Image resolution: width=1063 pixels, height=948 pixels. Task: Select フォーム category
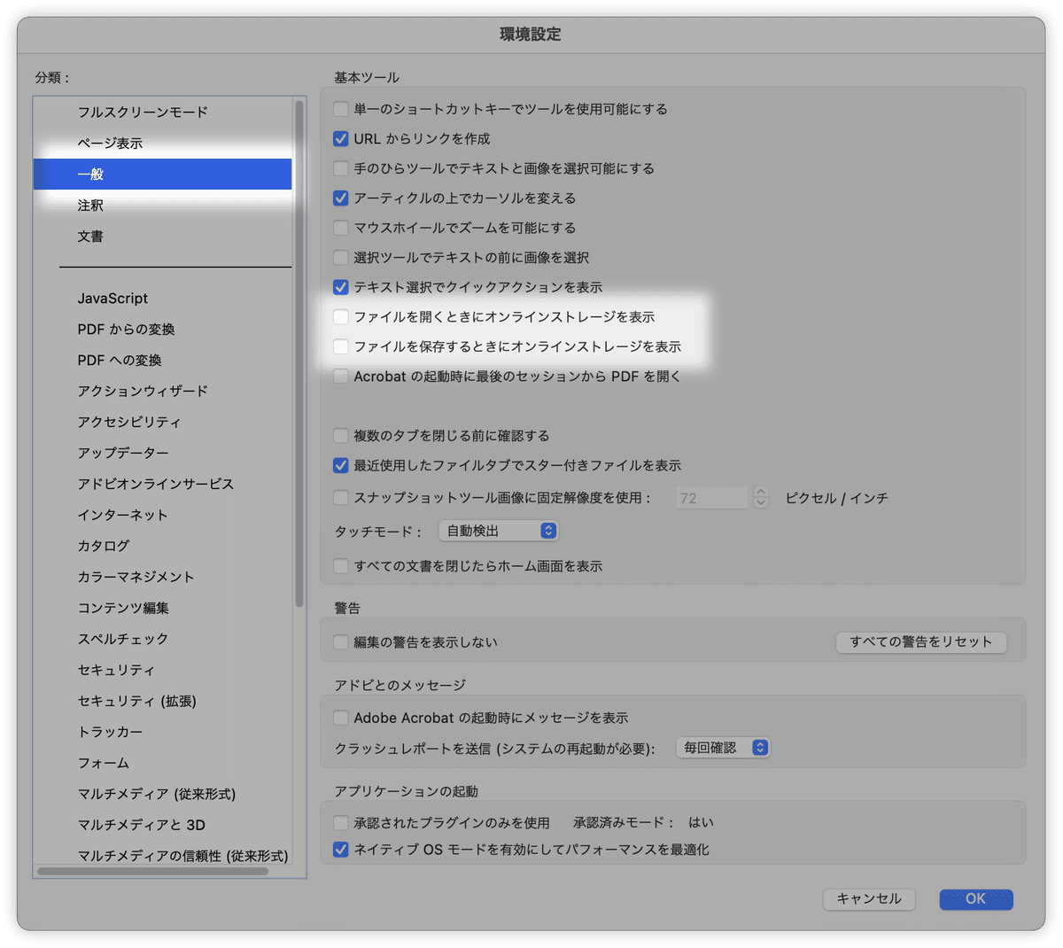pyautogui.click(x=163, y=764)
